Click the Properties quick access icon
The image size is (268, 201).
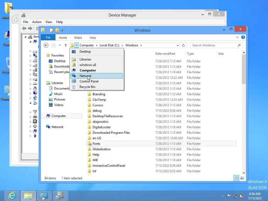pos(51,30)
